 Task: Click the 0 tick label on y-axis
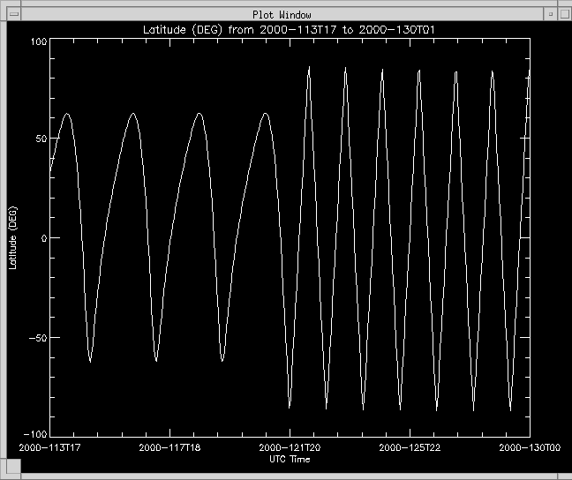[42, 238]
